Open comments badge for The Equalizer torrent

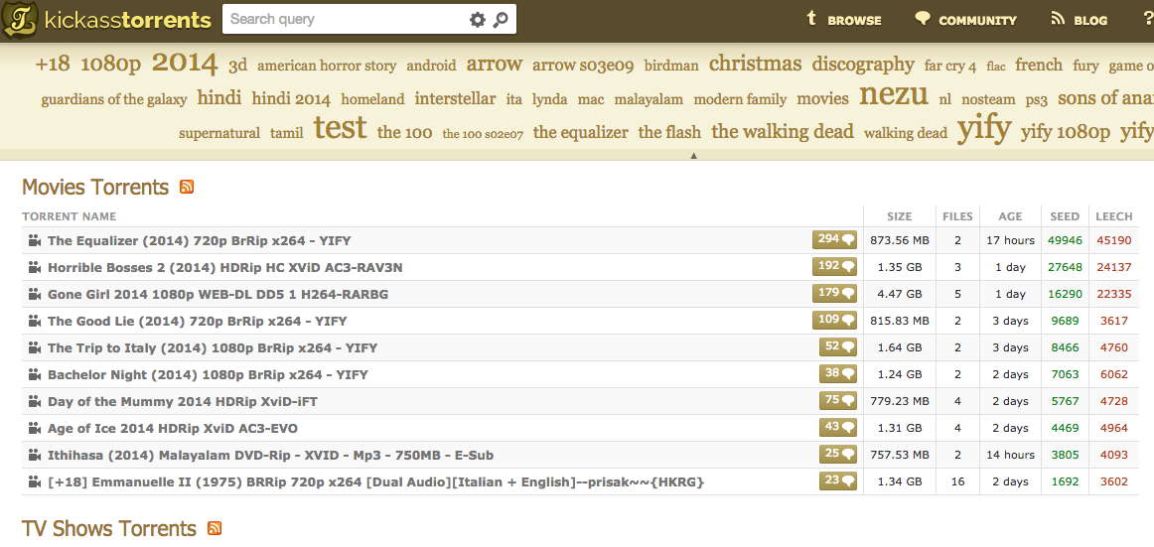(x=834, y=239)
